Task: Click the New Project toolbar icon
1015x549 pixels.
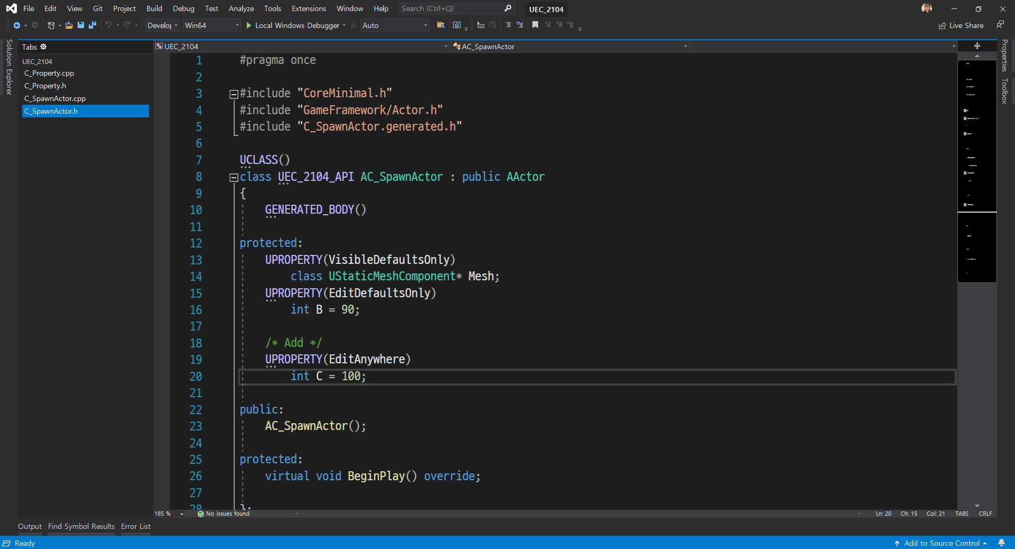Action: tap(51, 25)
